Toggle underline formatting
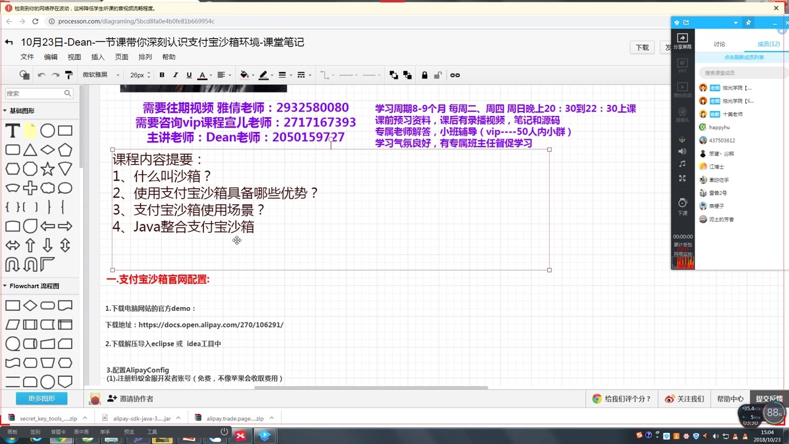789x444 pixels. [x=189, y=75]
